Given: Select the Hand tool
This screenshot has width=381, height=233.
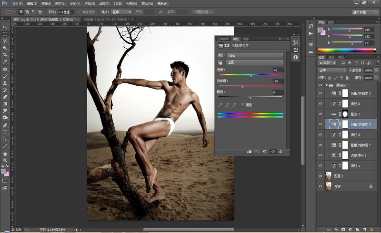Looking at the screenshot, I should coord(5,153).
